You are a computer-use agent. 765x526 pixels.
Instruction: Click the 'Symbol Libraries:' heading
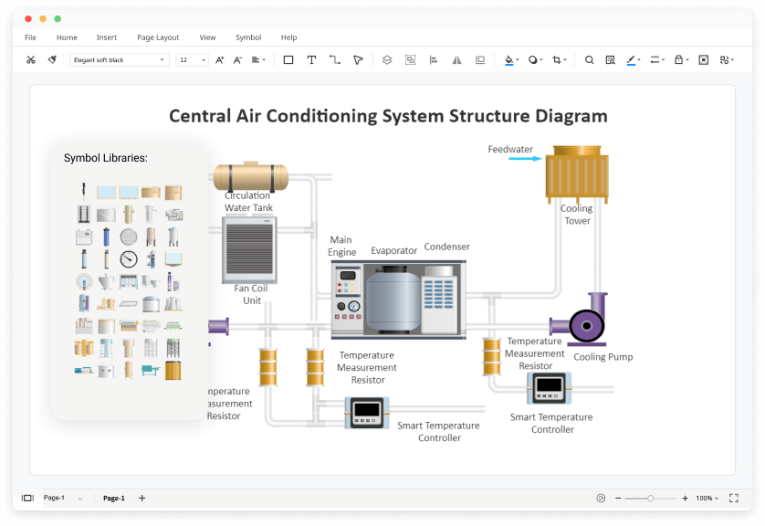(105, 158)
